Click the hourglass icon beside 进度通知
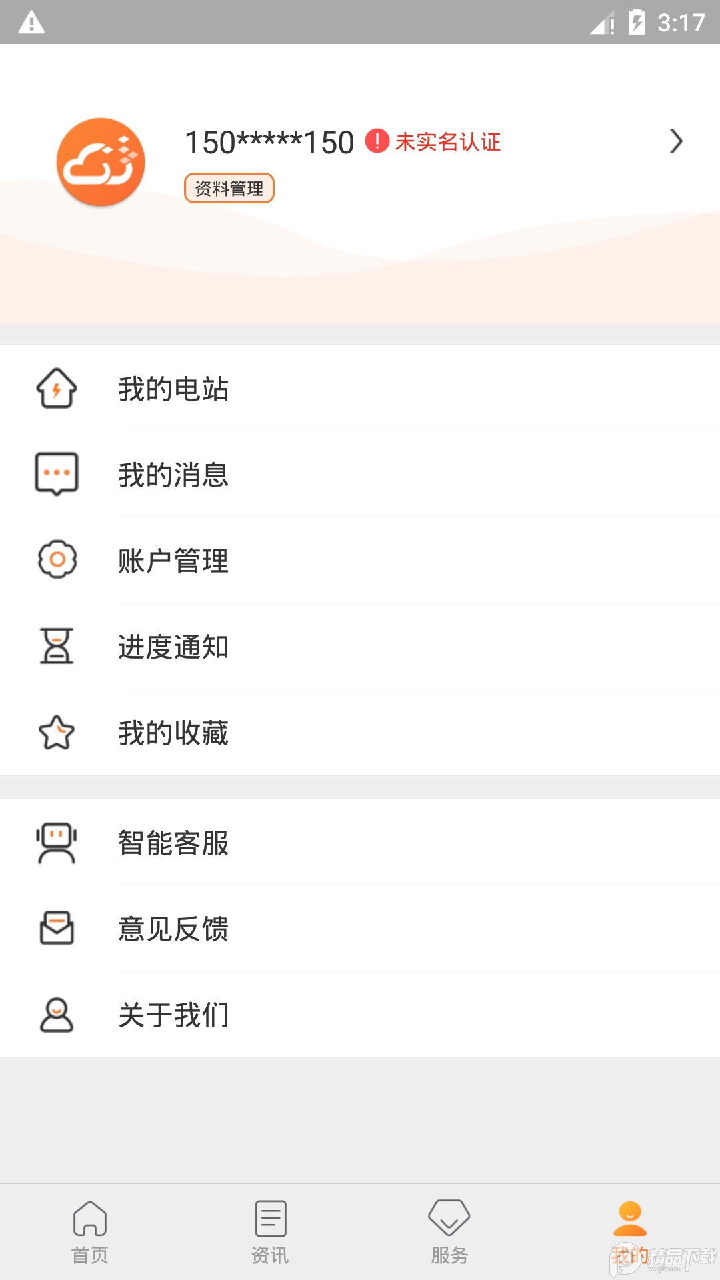 tap(56, 647)
